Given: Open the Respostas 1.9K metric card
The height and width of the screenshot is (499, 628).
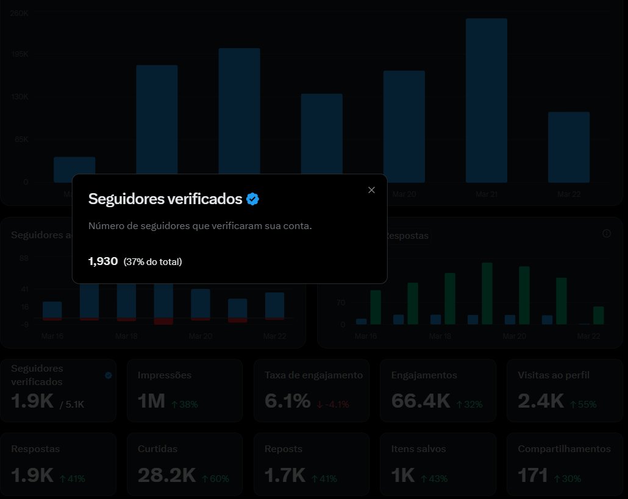Looking at the screenshot, I should tap(59, 464).
